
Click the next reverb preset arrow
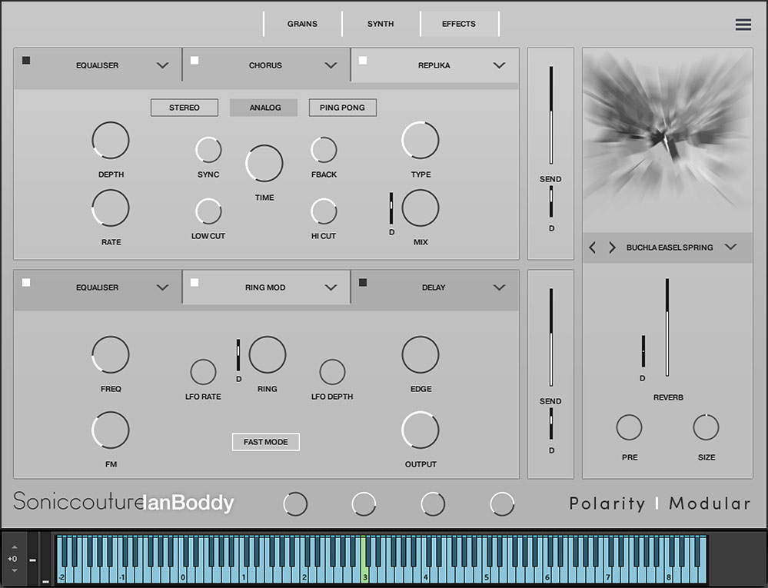(x=612, y=247)
